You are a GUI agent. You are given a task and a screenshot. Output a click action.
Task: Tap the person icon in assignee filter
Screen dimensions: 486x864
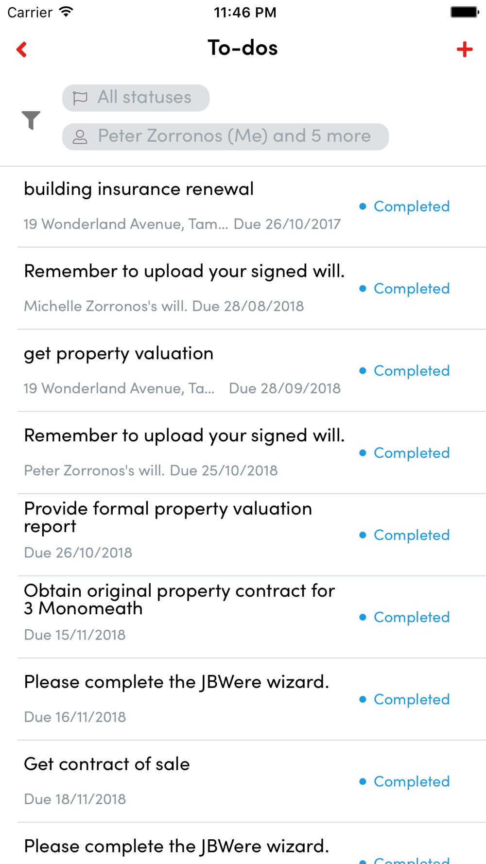(80, 137)
